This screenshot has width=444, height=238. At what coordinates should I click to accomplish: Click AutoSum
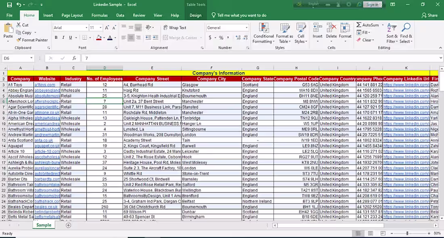(368, 25)
